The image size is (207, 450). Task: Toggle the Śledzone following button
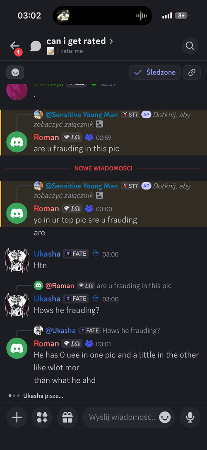click(x=154, y=72)
